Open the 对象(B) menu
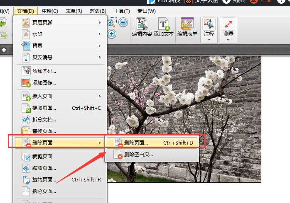The width and height of the screenshot is (290, 203). click(98, 11)
